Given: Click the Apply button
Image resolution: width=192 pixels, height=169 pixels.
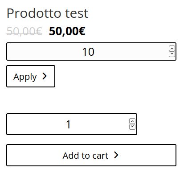Looking at the screenshot, I should (31, 76).
